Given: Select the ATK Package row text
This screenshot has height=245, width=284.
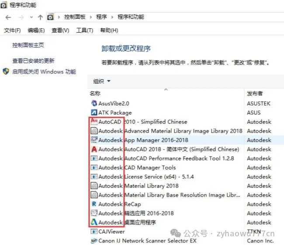Looking at the screenshot, I should [115, 113].
